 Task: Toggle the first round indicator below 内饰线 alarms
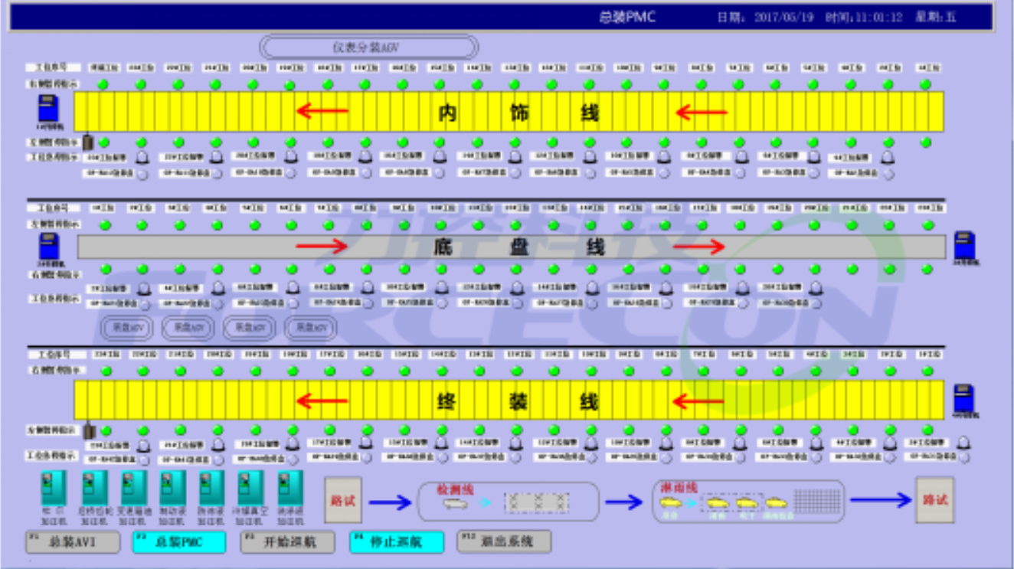(142, 174)
